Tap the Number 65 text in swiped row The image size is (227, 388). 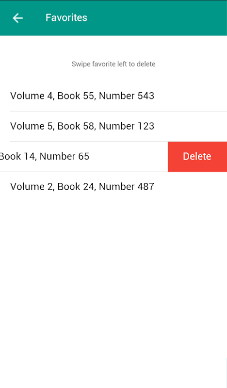65,156
